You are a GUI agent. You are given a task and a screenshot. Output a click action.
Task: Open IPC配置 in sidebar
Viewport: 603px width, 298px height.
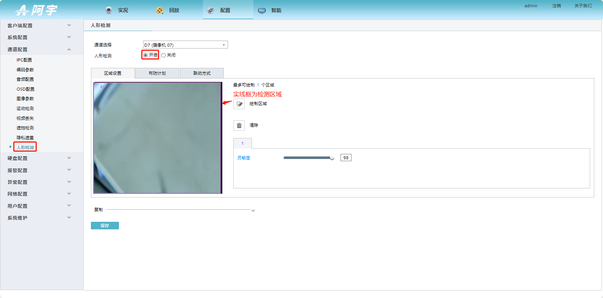(24, 60)
